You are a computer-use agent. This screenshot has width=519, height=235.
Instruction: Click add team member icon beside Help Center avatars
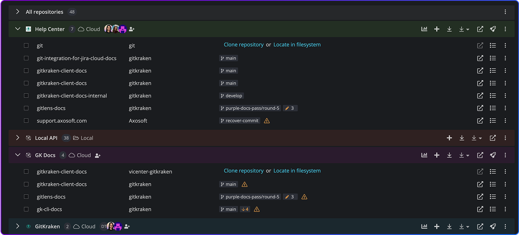coord(132,29)
